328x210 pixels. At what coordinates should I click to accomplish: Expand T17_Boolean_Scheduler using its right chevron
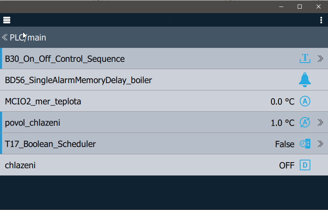pos(320,144)
